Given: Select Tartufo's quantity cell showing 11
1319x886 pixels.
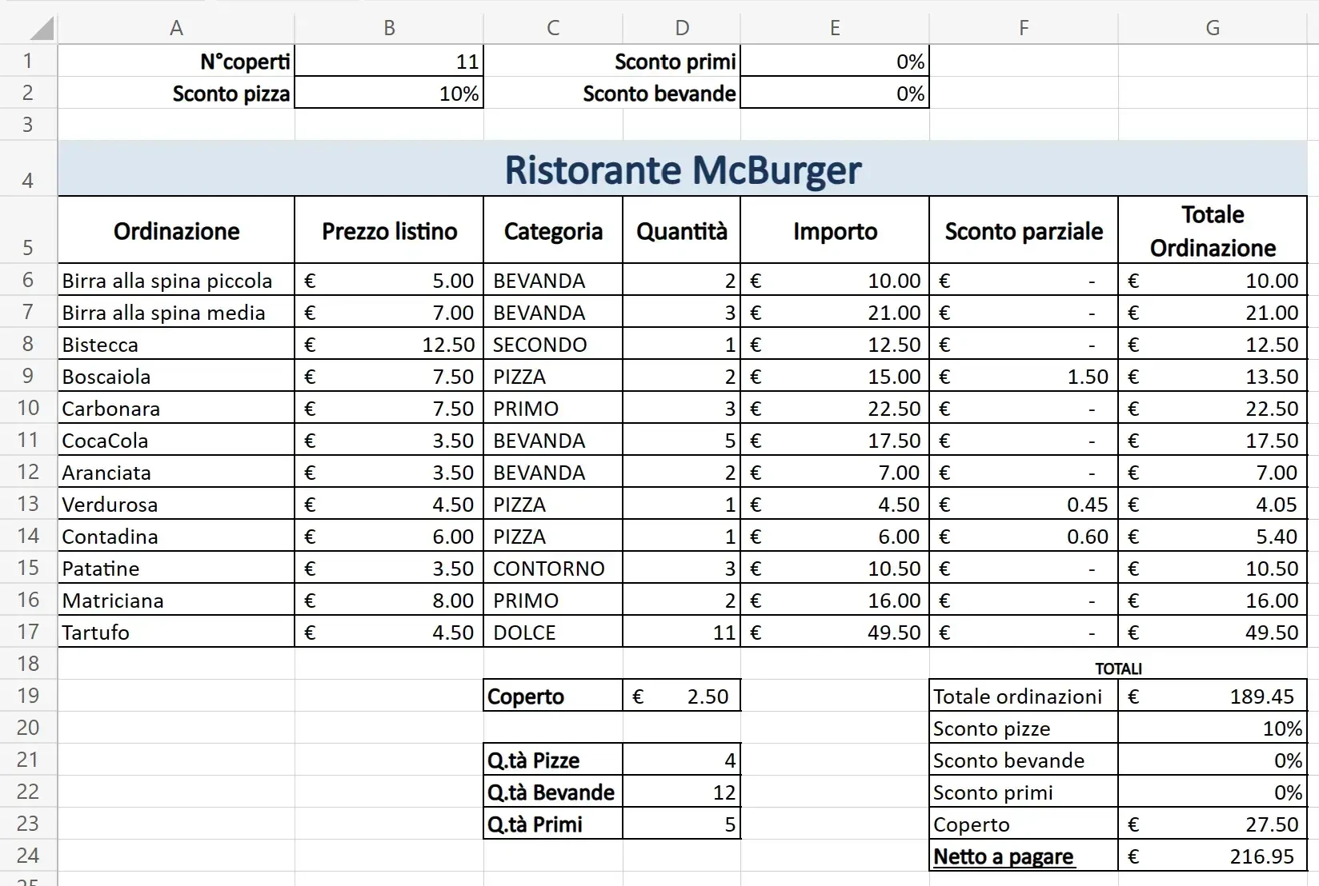Looking at the screenshot, I should 682,632.
